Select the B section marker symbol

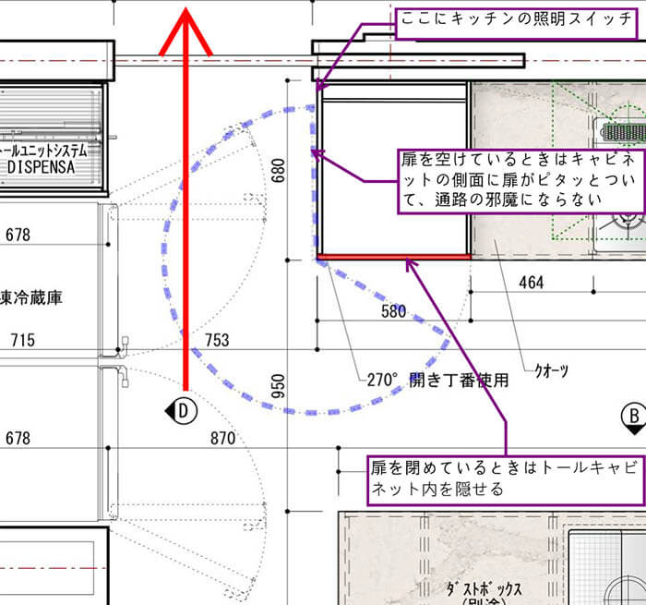pyautogui.click(x=634, y=416)
